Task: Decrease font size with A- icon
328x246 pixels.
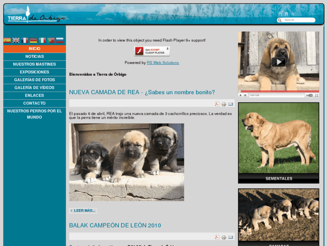Action: tap(293, 14)
